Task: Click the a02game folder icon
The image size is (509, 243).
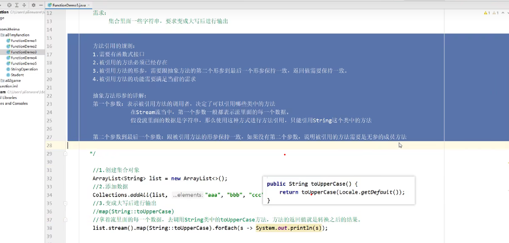Action: [2, 81]
